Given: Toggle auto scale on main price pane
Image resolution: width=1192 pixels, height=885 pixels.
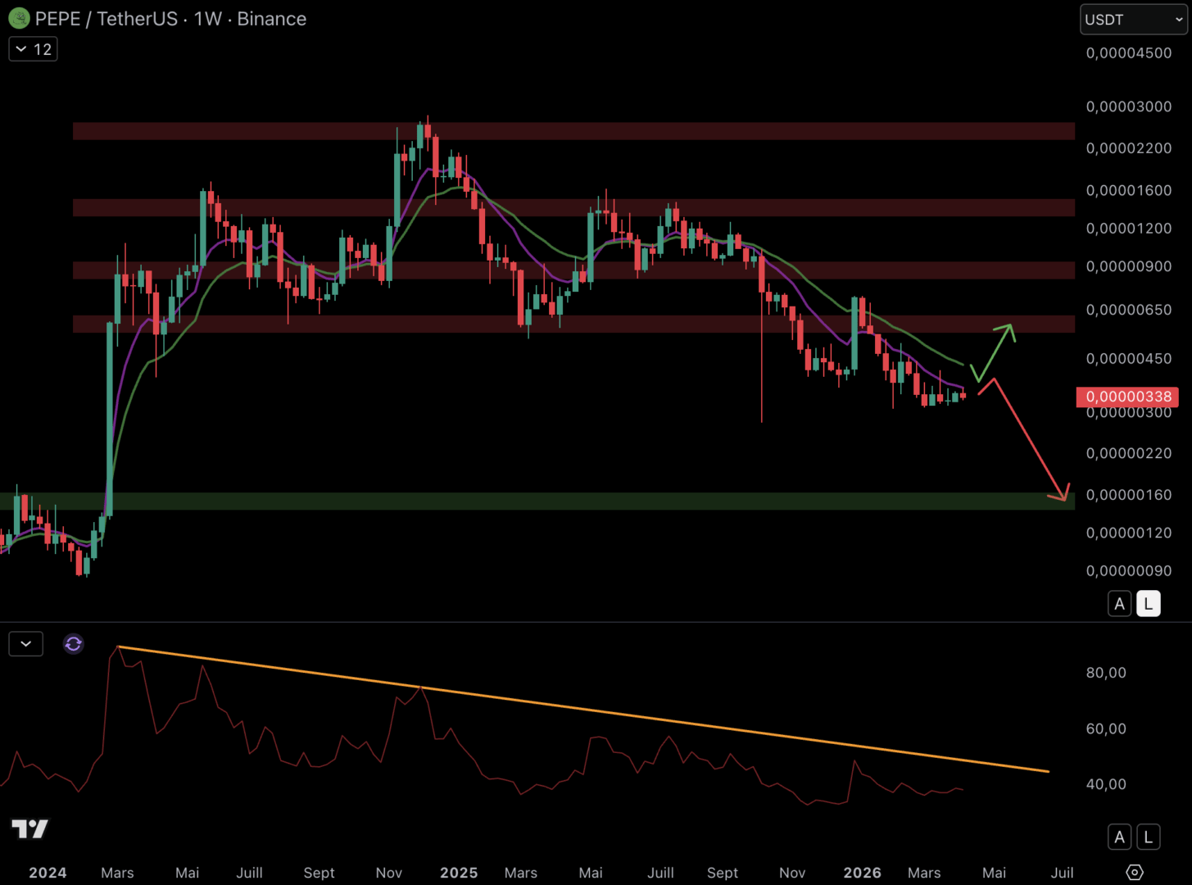Looking at the screenshot, I should [x=1119, y=604].
